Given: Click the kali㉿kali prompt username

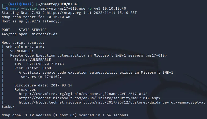Looking at the screenshot, I should pyautogui.click(x=21, y=4).
